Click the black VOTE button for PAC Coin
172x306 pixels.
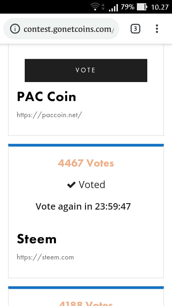[x=86, y=70]
